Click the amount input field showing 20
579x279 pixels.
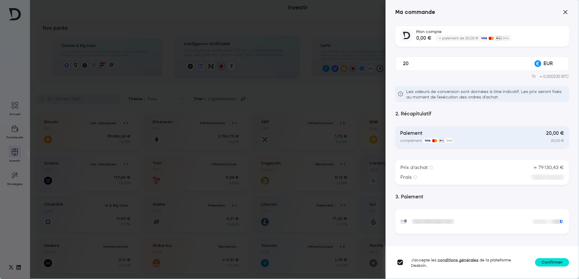[x=463, y=64]
